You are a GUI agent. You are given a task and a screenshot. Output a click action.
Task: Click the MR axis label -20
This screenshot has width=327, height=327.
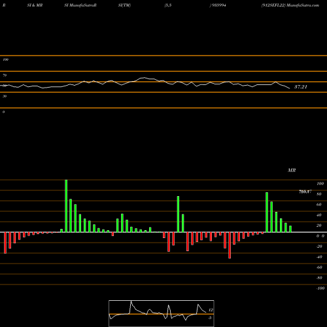pyautogui.click(x=319, y=247)
